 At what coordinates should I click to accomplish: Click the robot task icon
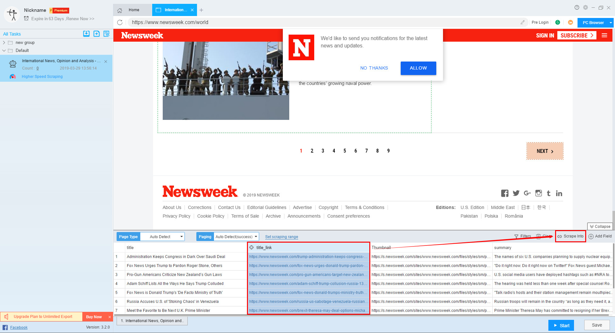13,64
